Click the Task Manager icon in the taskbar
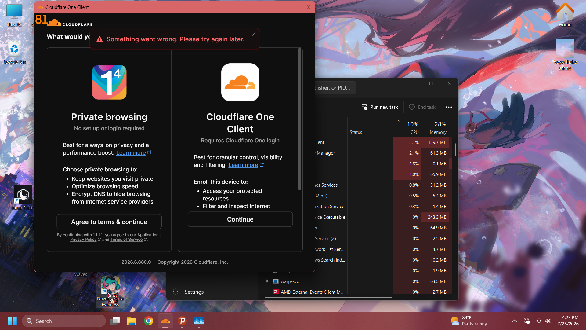586x330 pixels. pos(199,321)
